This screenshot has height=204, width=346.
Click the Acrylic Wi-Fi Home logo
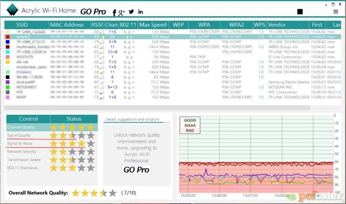12,10
